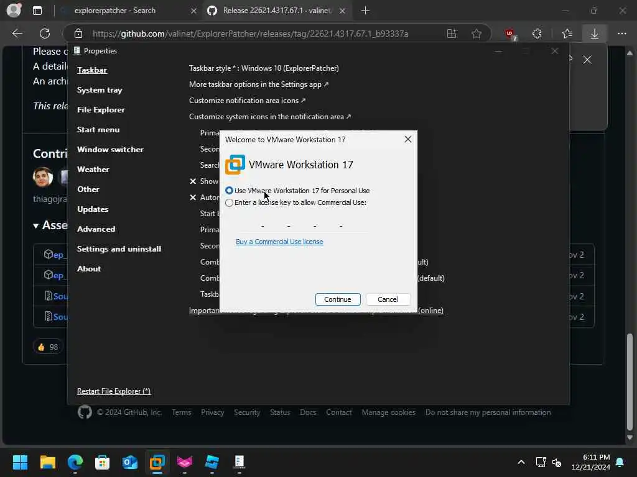Viewport: 637px width, 477px height.
Task: Open the Taskbar section in Properties
Action: (92, 70)
